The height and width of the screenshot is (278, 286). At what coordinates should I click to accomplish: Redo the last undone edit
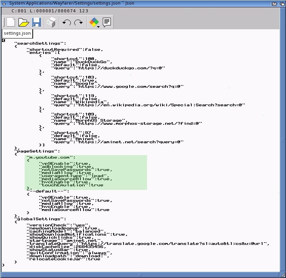pyautogui.click(x=79, y=23)
